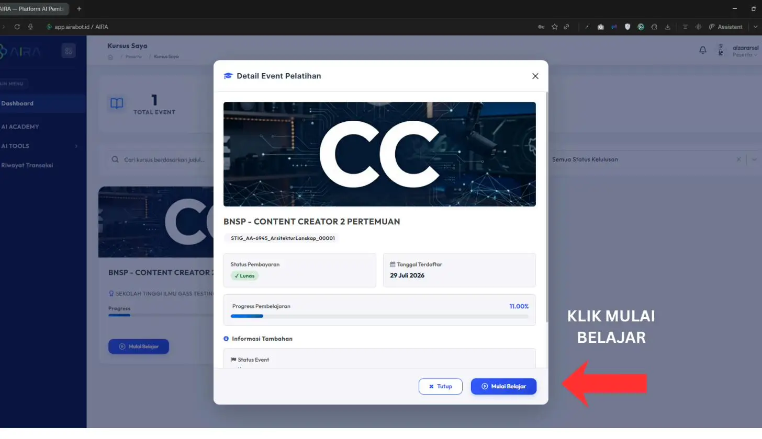Open a new browser tab with plus

pos(79,9)
